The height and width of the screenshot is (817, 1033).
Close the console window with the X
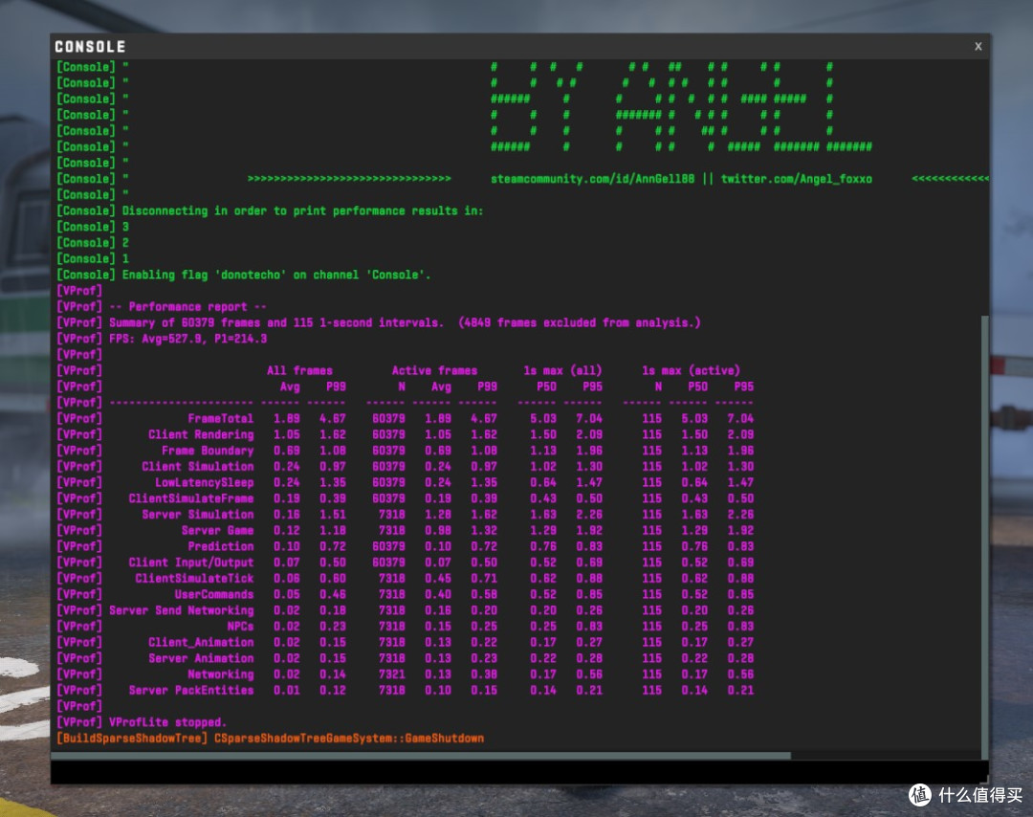[978, 46]
